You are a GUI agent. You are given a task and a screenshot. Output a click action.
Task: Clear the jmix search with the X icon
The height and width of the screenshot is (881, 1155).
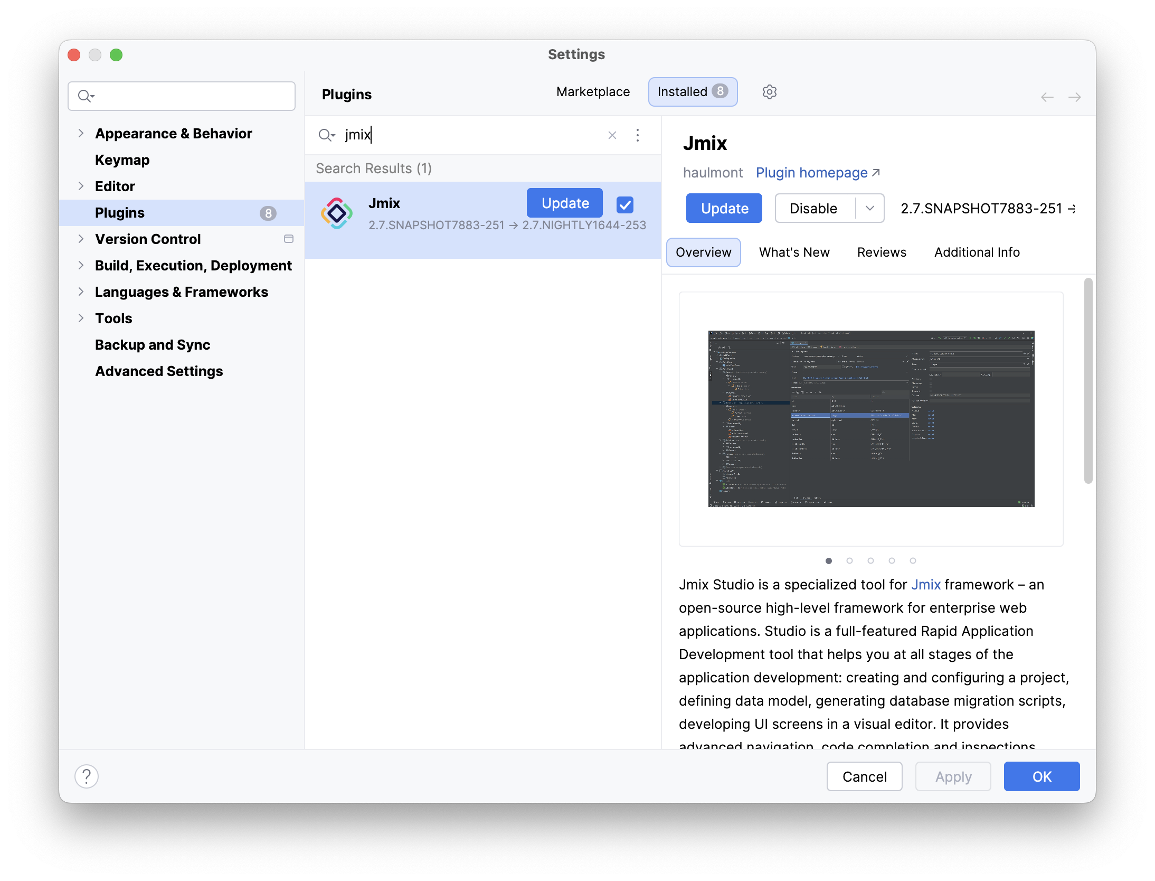(x=612, y=135)
